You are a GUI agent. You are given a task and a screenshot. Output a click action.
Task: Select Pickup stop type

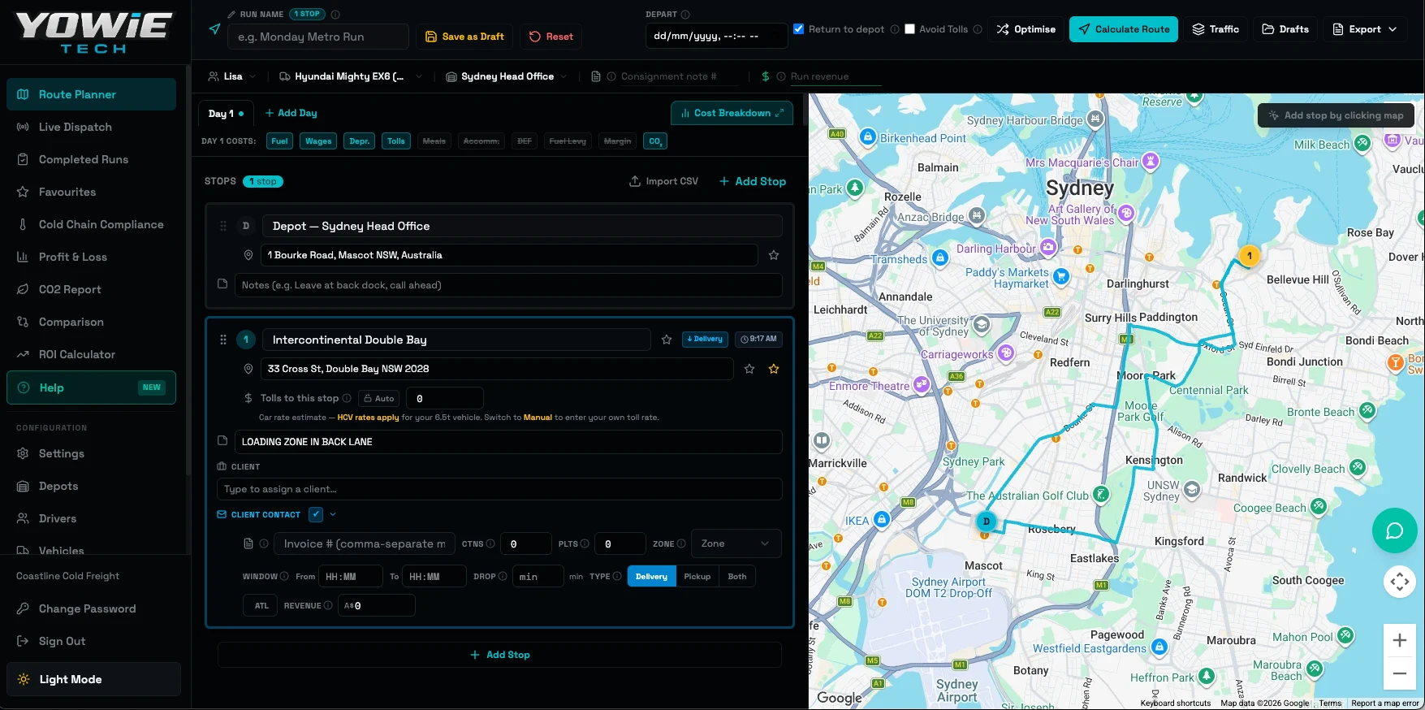pos(697,577)
